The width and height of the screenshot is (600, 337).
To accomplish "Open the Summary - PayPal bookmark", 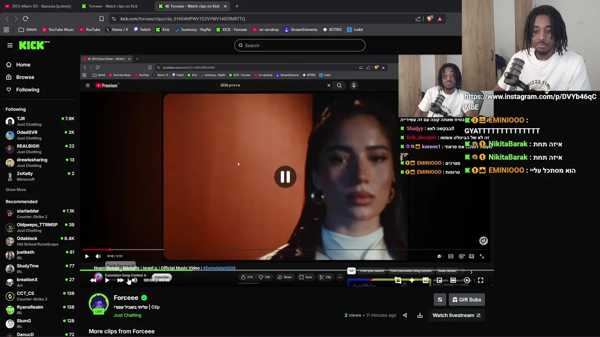I will pos(193,29).
